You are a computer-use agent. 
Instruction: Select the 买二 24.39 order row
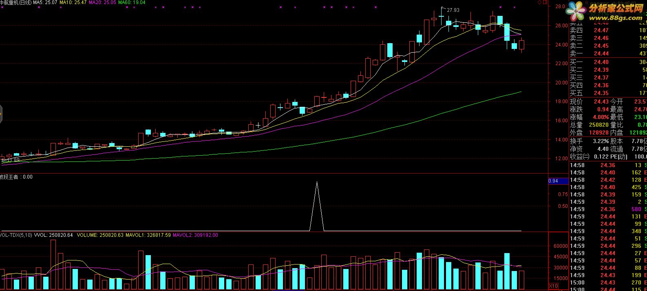tap(608, 70)
